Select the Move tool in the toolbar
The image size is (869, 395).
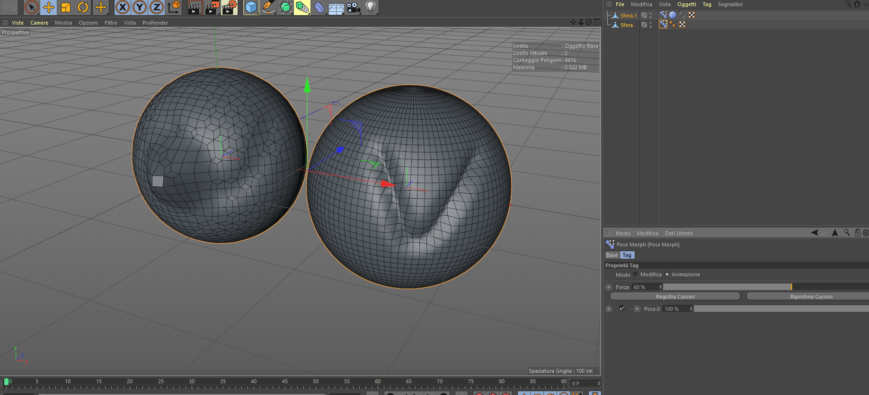point(48,7)
